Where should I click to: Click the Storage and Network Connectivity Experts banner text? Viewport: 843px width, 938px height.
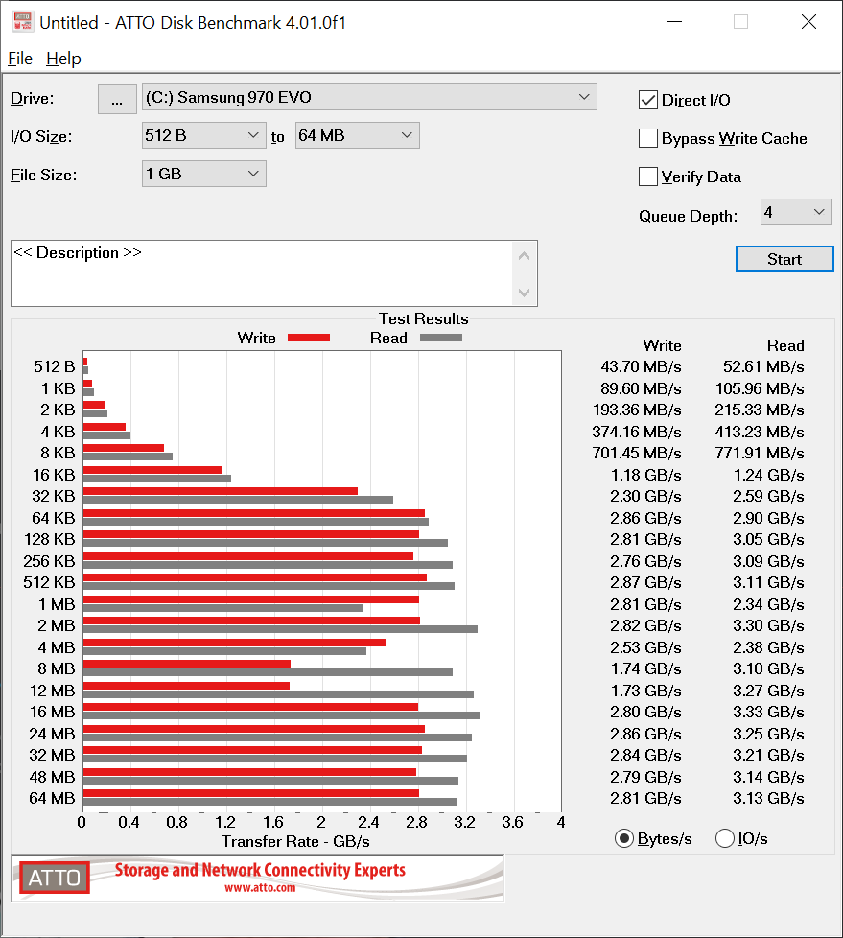[260, 870]
